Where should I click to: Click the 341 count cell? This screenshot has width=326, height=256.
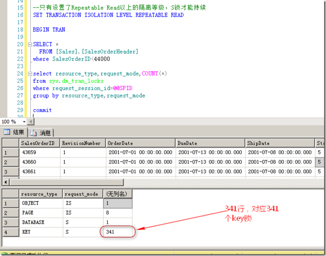pyautogui.click(x=118, y=231)
